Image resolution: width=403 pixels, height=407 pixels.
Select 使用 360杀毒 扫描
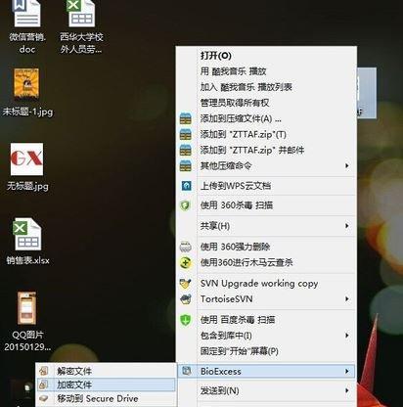click(237, 205)
